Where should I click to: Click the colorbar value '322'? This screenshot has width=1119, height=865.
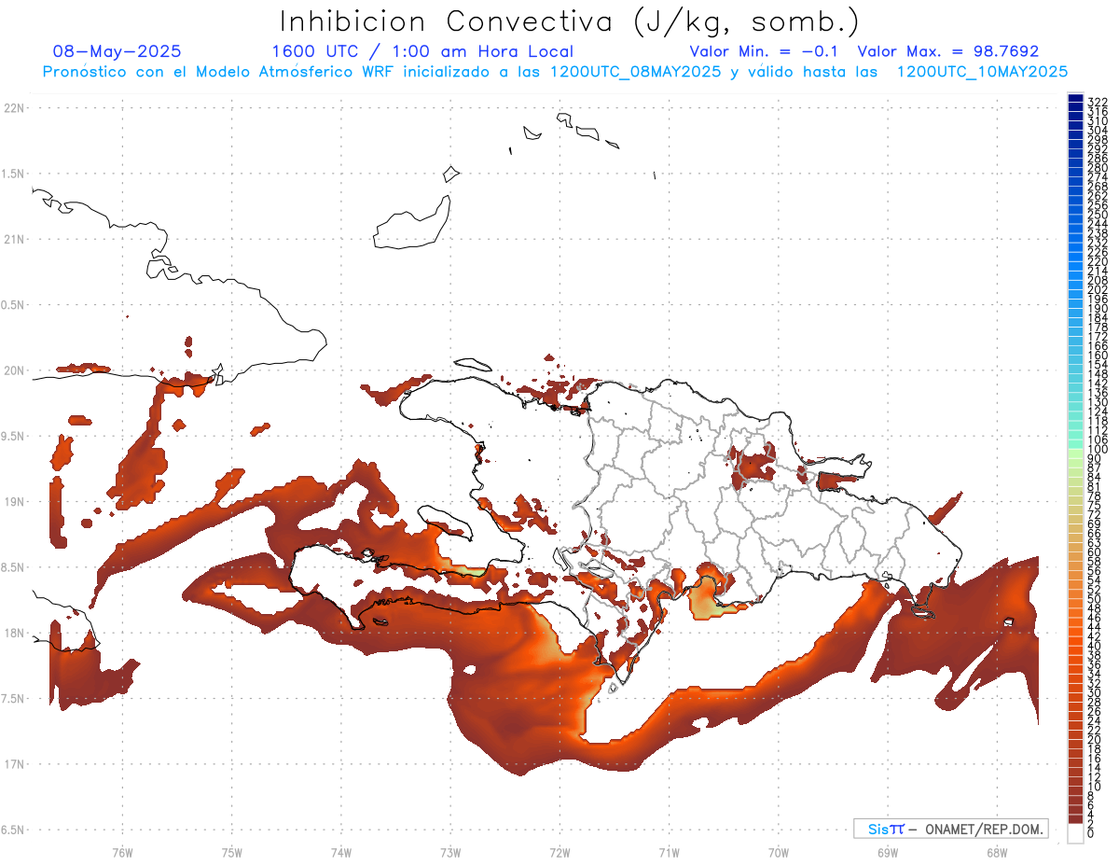(1098, 102)
